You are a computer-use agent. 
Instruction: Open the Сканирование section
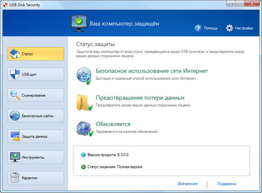point(36,95)
